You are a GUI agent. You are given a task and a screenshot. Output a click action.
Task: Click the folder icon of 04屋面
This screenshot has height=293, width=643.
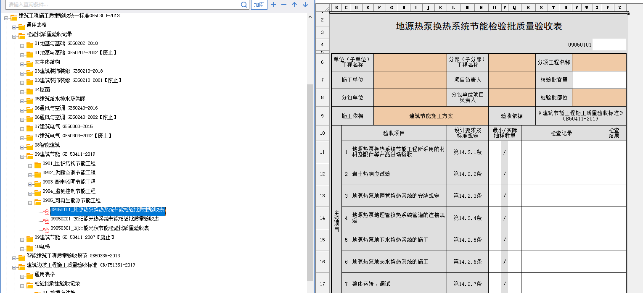pyautogui.click(x=30, y=91)
